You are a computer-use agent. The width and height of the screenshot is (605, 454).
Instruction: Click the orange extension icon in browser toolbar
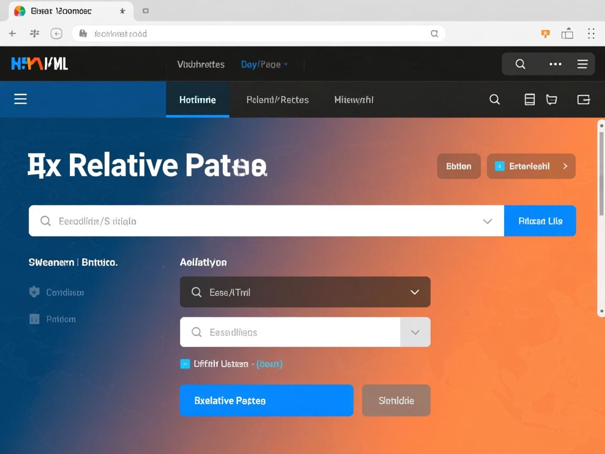(x=546, y=34)
